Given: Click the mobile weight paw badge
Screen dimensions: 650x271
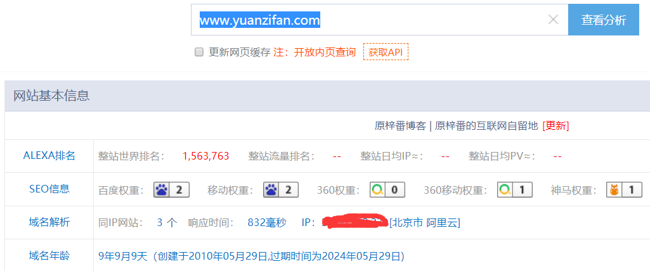Looking at the screenshot, I should [x=281, y=190].
